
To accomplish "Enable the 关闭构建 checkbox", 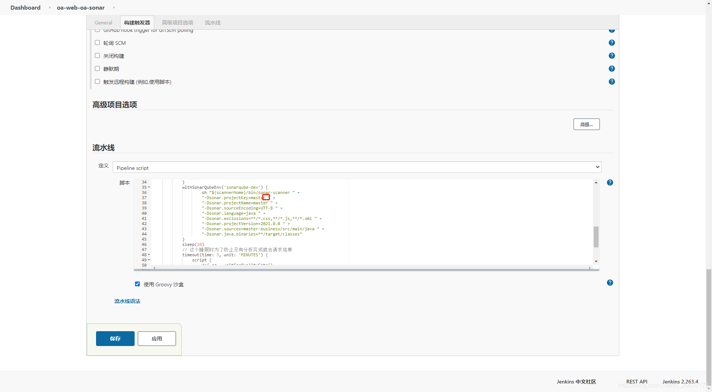I will click(97, 56).
